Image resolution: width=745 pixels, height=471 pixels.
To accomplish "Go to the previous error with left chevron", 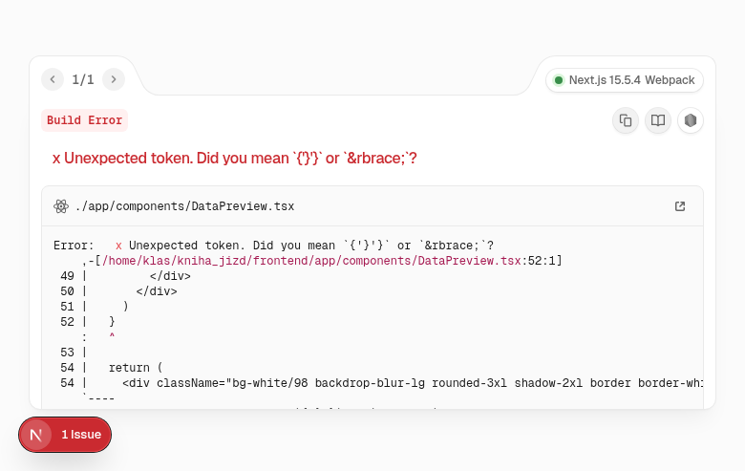I will pos(53,79).
